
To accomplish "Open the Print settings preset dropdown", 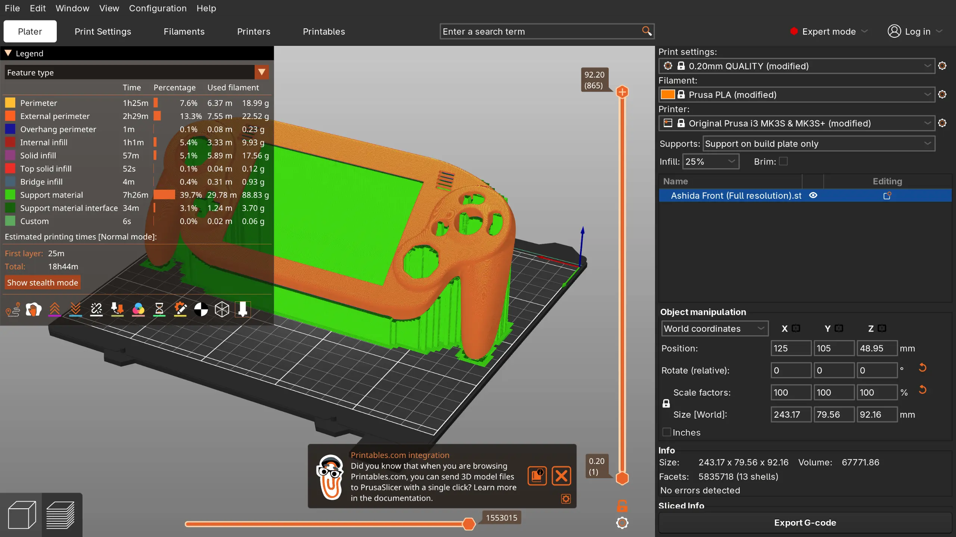I will [x=797, y=66].
